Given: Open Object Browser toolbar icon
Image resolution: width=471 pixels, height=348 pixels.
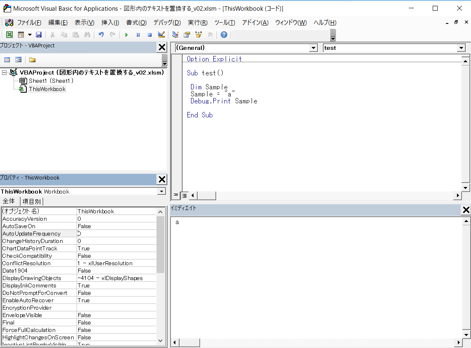Looking at the screenshot, I should pyautogui.click(x=198, y=35).
